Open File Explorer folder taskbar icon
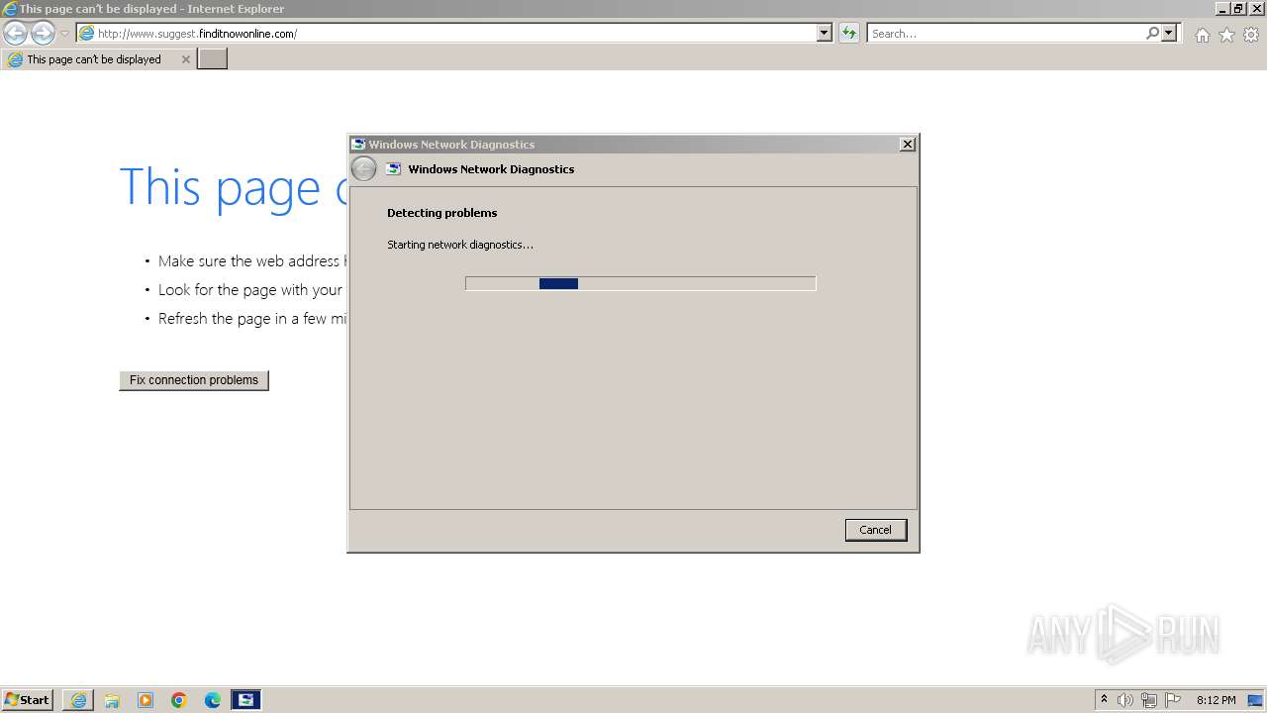This screenshot has height=713, width=1267. 112,700
